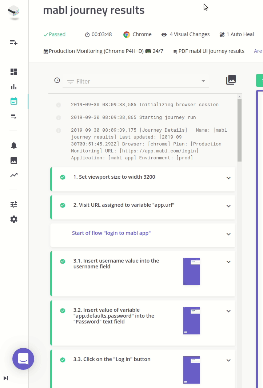
Task: Click the mabl journey results title
Action: [x=93, y=10]
